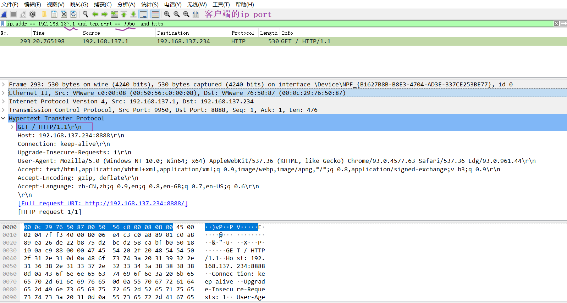The height and width of the screenshot is (303, 567).
Task: Open the 跳转(G) menu
Action: pyautogui.click(x=79, y=5)
